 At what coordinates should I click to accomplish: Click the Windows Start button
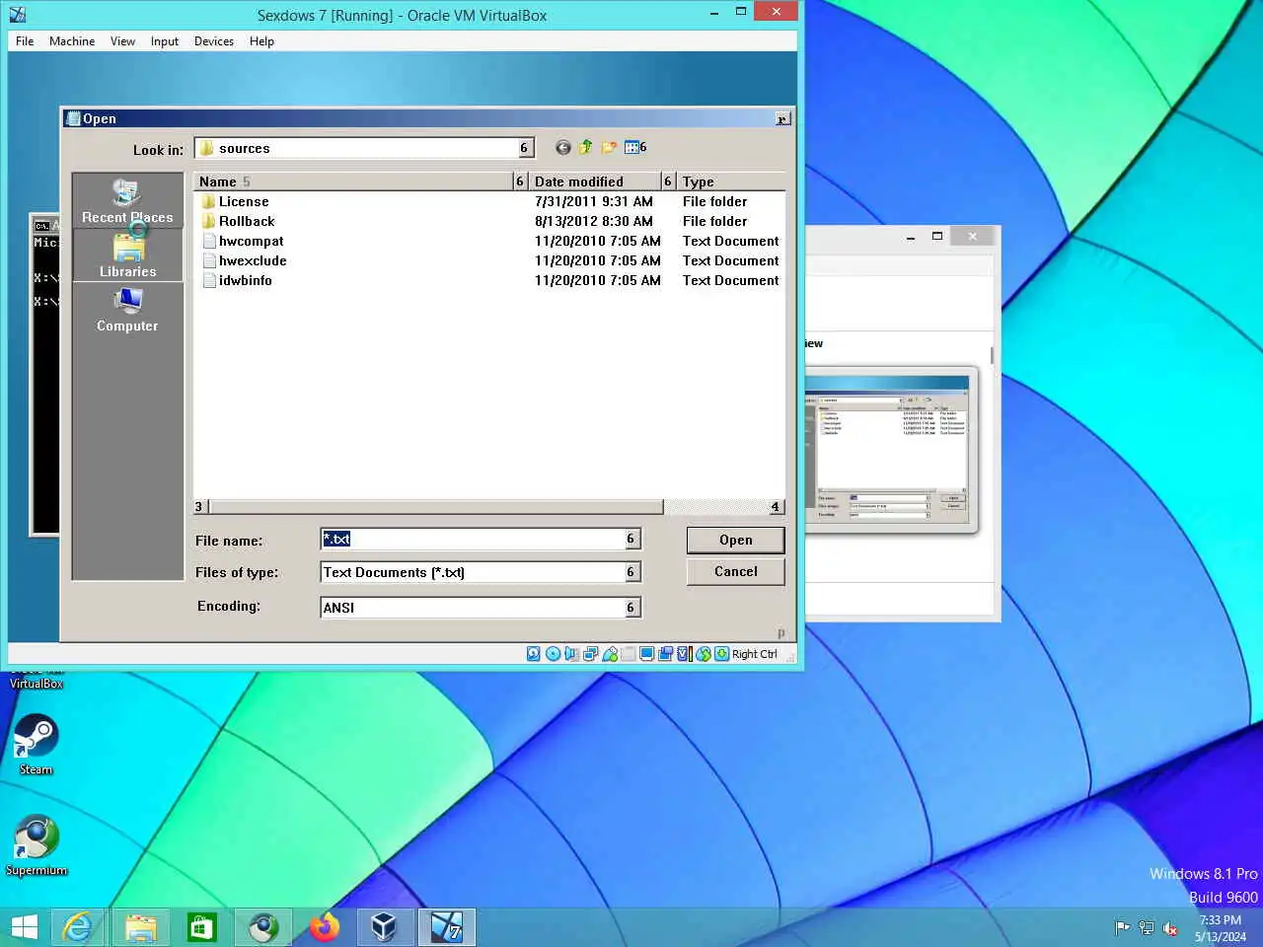pyautogui.click(x=24, y=927)
